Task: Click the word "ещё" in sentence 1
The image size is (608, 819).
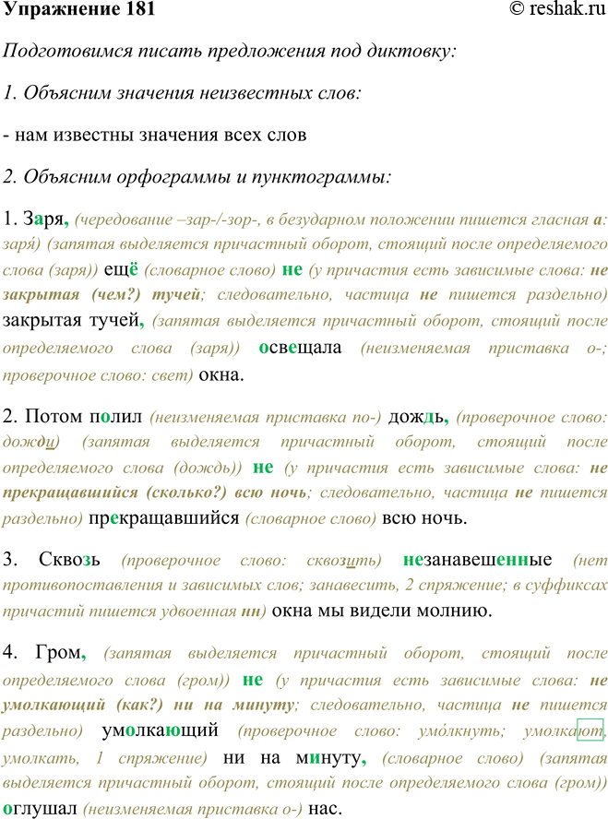Action: [x=121, y=269]
